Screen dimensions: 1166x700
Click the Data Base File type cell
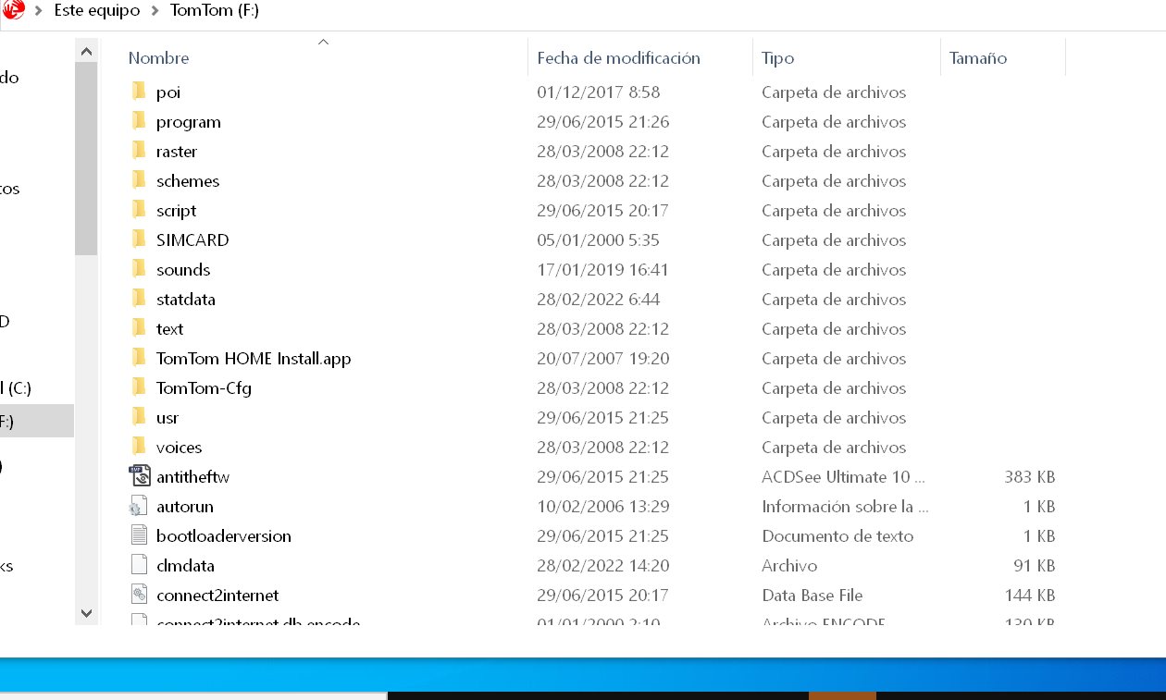click(x=812, y=596)
